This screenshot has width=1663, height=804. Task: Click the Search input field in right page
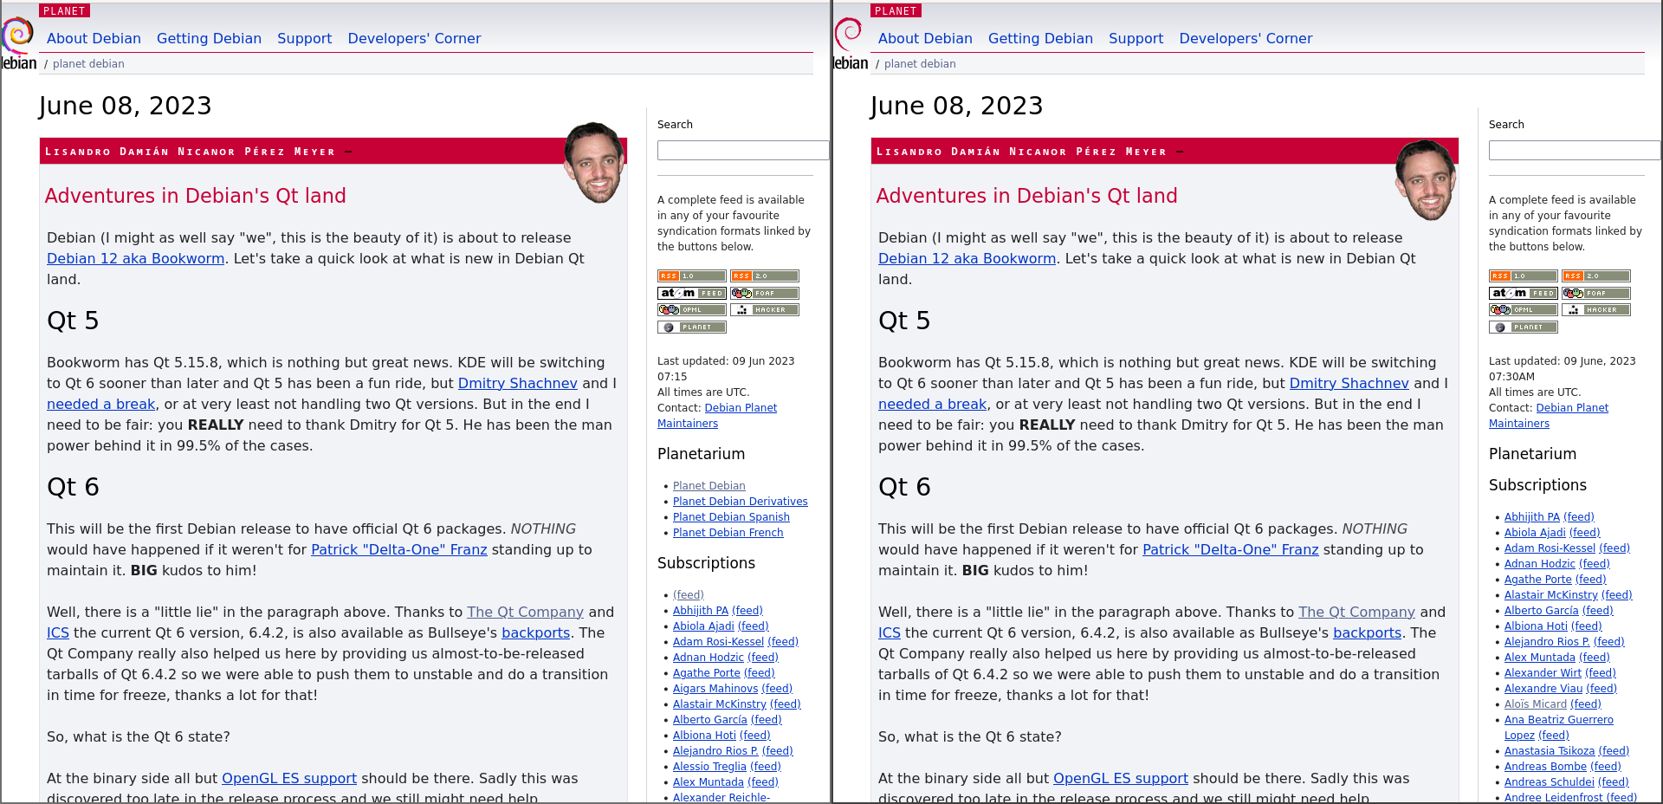coord(1574,150)
